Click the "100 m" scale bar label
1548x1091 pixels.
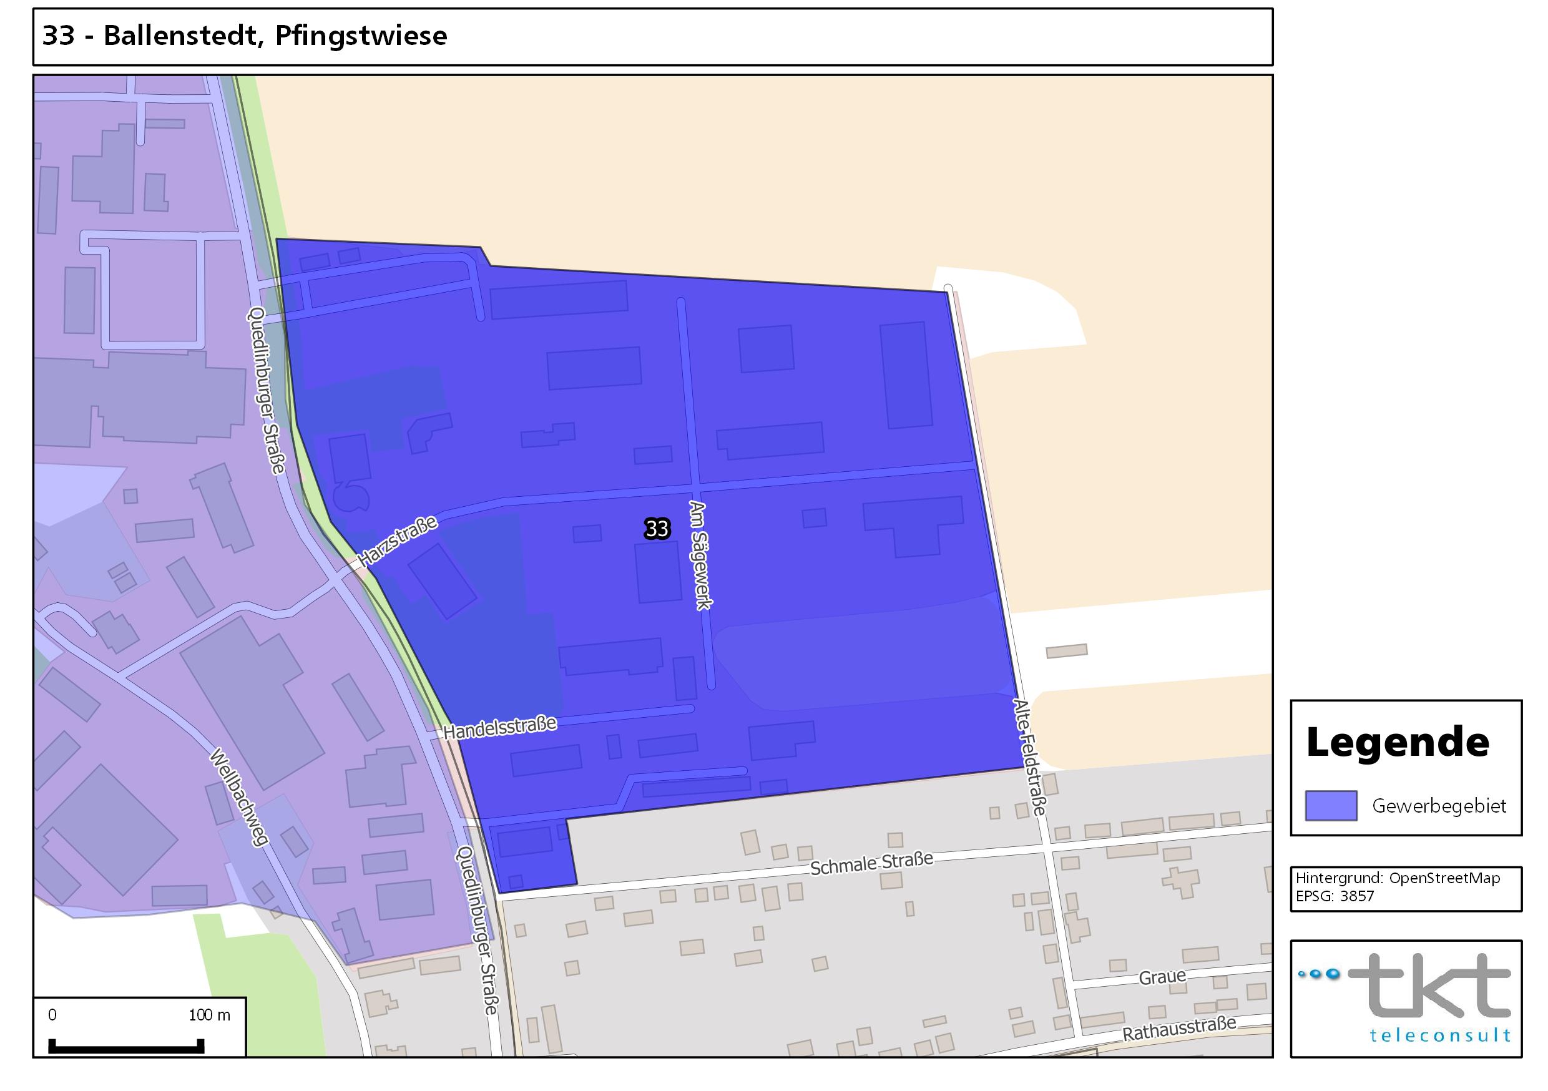click(x=209, y=1015)
